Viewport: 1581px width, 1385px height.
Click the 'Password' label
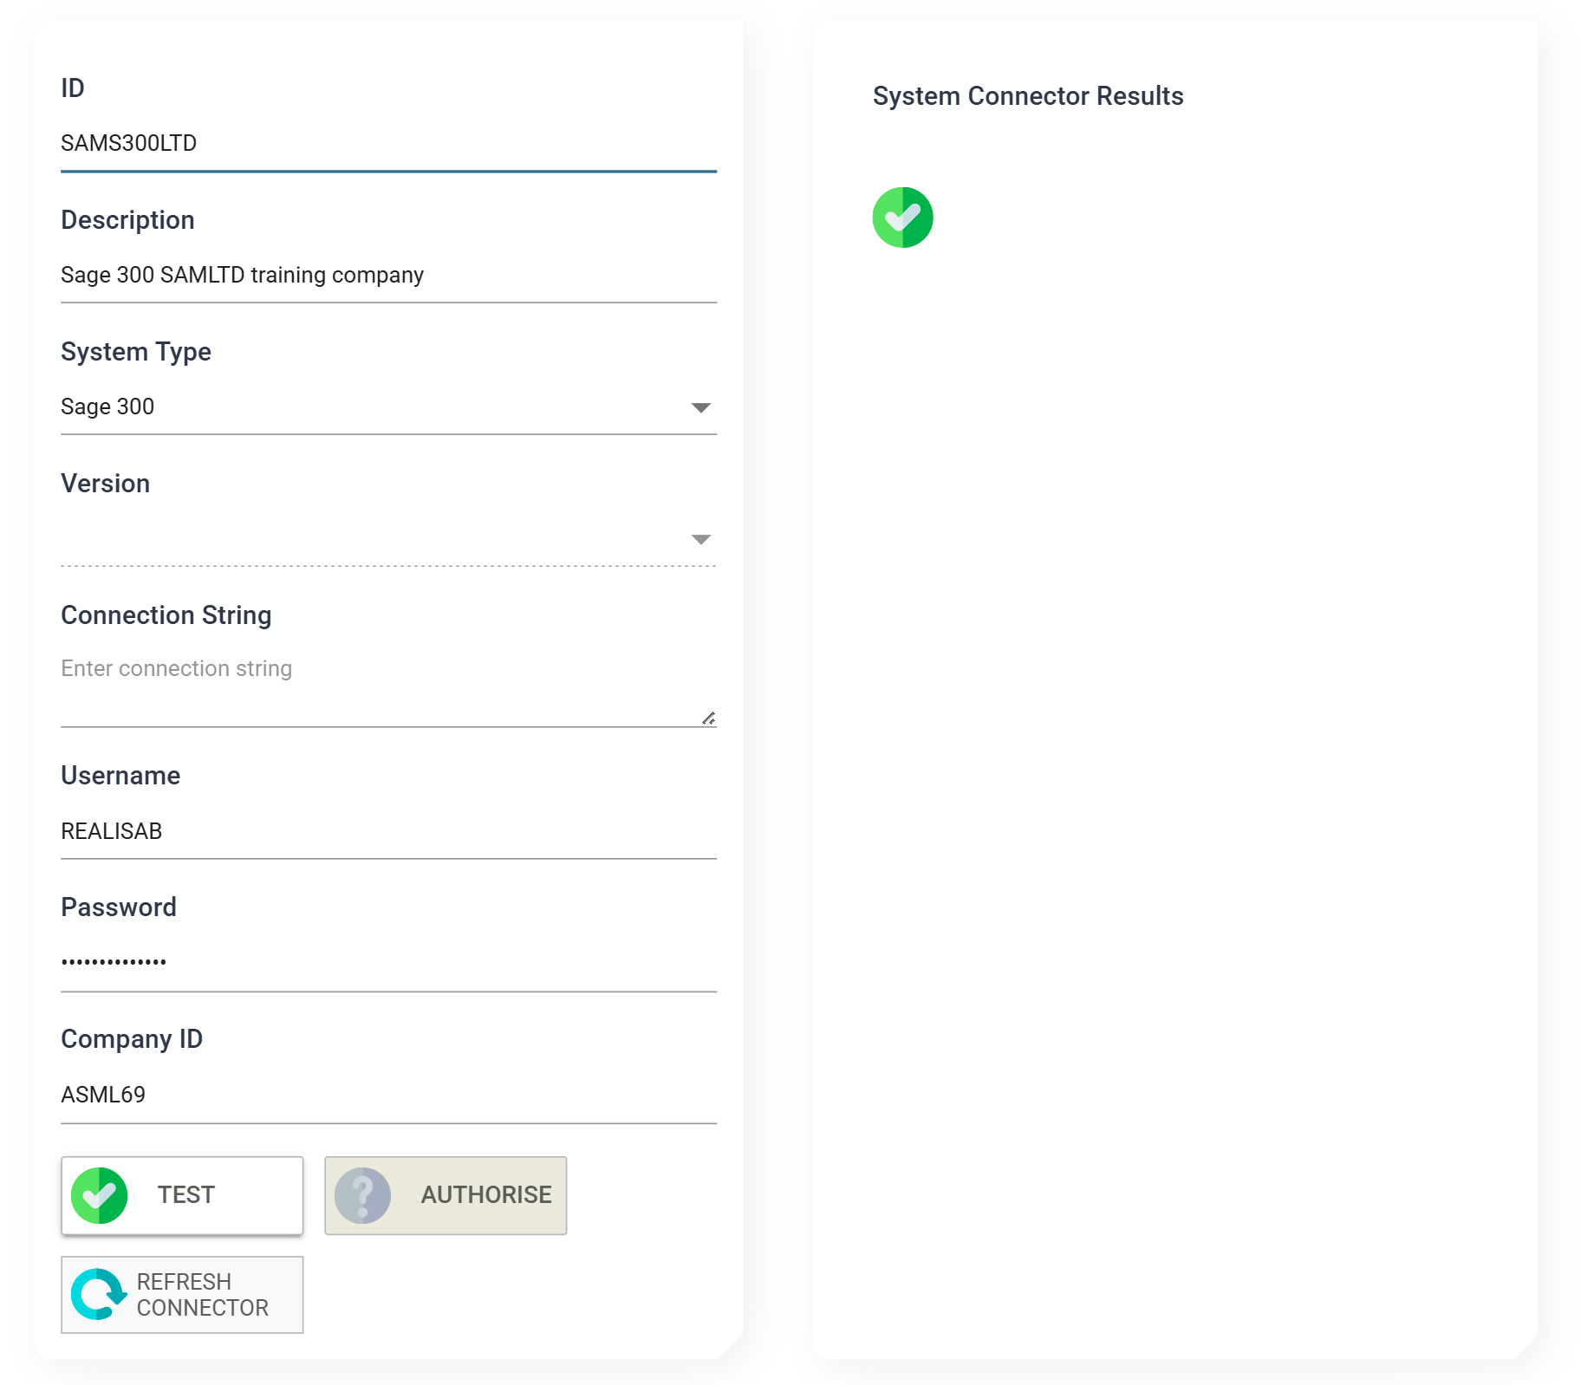coord(119,907)
